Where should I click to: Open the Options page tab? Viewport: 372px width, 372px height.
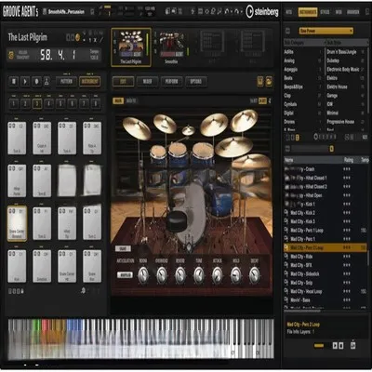pos(195,82)
